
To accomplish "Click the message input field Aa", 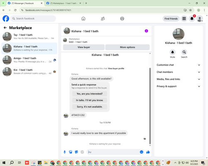I will click(113, 152).
